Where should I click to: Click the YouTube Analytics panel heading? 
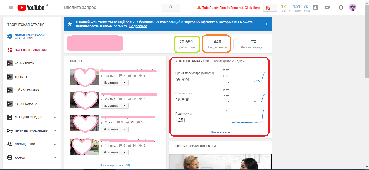click(x=193, y=61)
